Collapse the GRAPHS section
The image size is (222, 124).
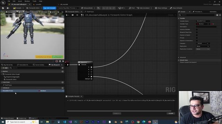tap(2, 71)
